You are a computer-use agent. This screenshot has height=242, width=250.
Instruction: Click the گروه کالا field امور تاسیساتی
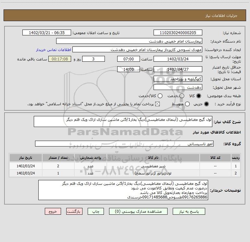(x=124, y=144)
